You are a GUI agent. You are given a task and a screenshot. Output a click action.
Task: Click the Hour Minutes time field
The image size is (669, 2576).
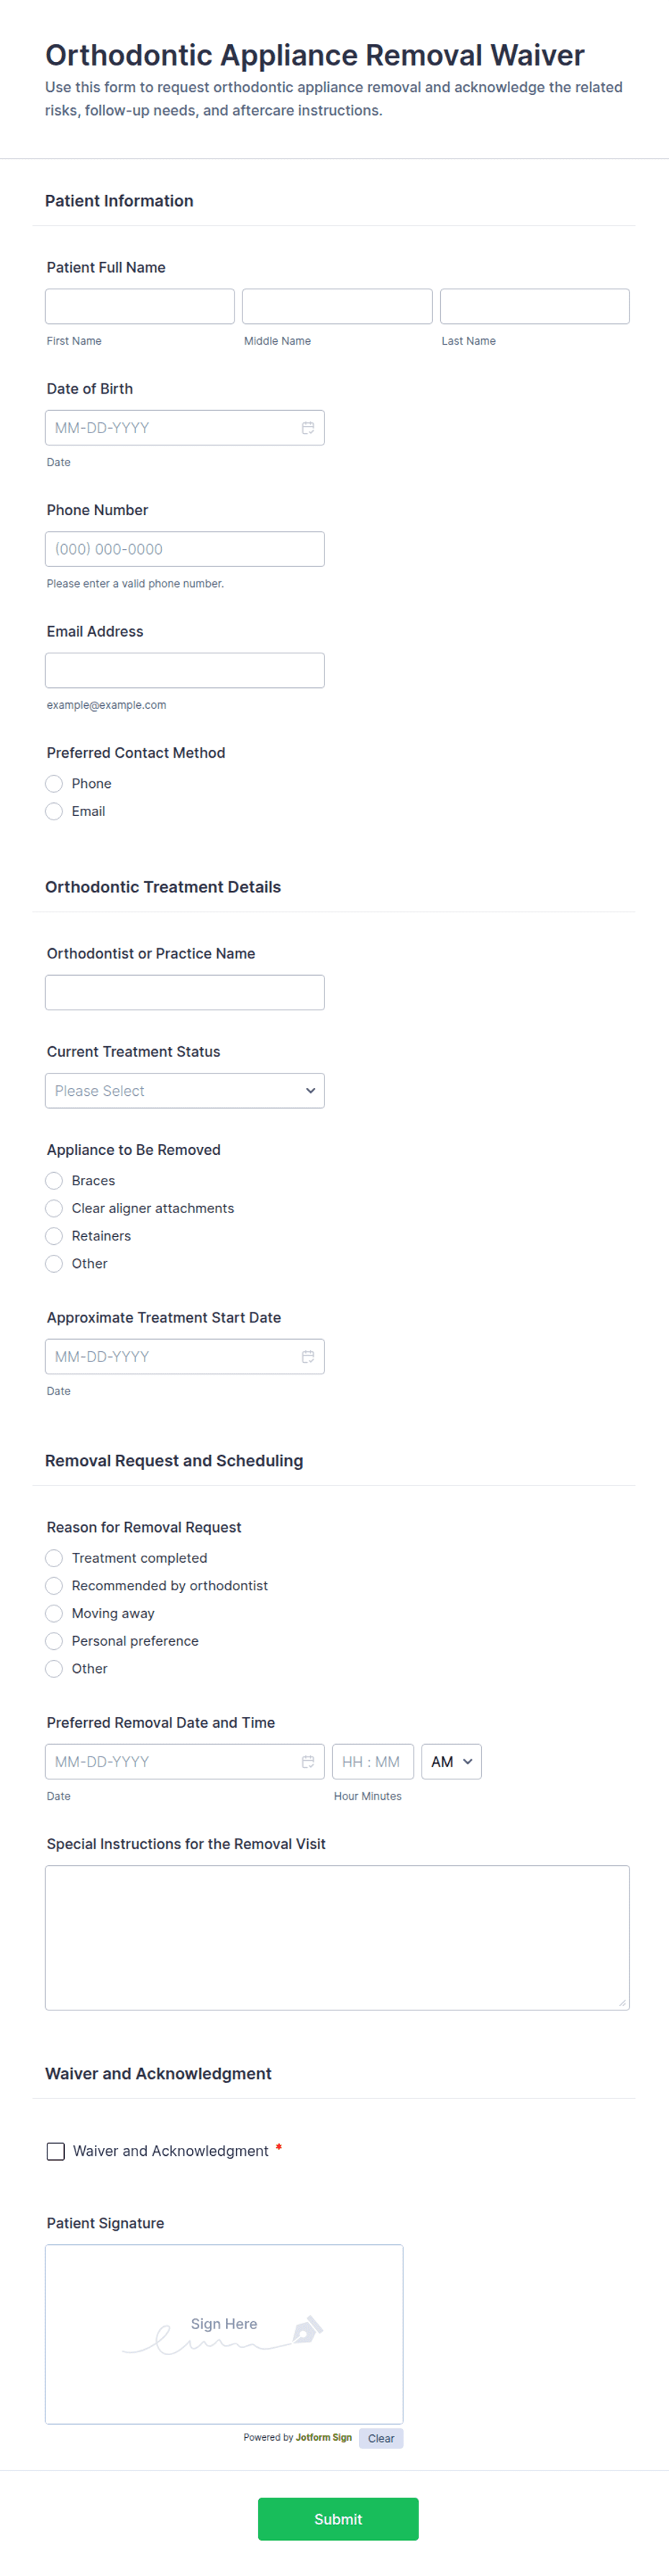coord(372,1761)
